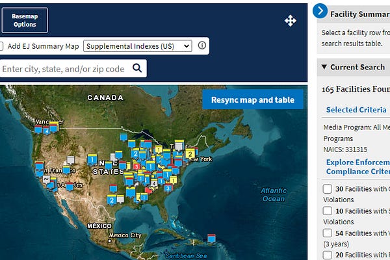
Task: Check the 10 Facilities with Violations box
Action: click(328, 211)
